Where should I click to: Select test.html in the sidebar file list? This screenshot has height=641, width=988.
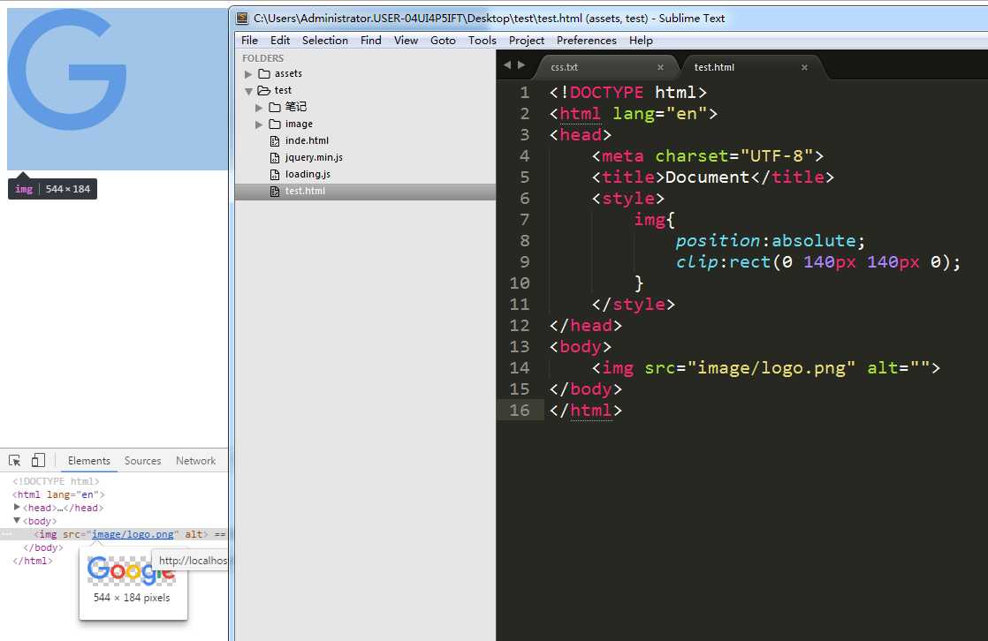pyautogui.click(x=366, y=192)
